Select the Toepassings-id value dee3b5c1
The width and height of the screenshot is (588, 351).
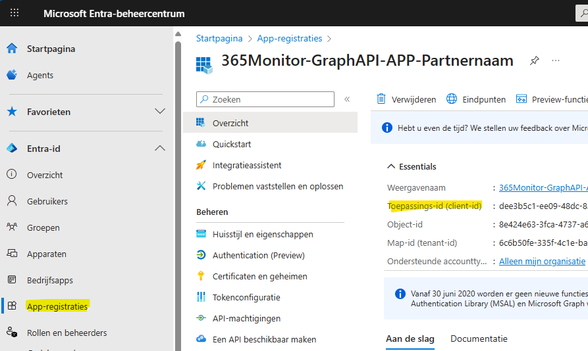point(543,206)
